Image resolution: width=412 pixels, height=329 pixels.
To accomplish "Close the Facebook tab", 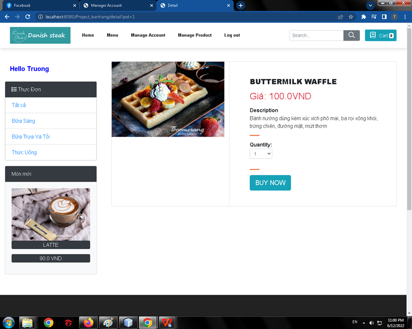I will click(x=74, y=5).
